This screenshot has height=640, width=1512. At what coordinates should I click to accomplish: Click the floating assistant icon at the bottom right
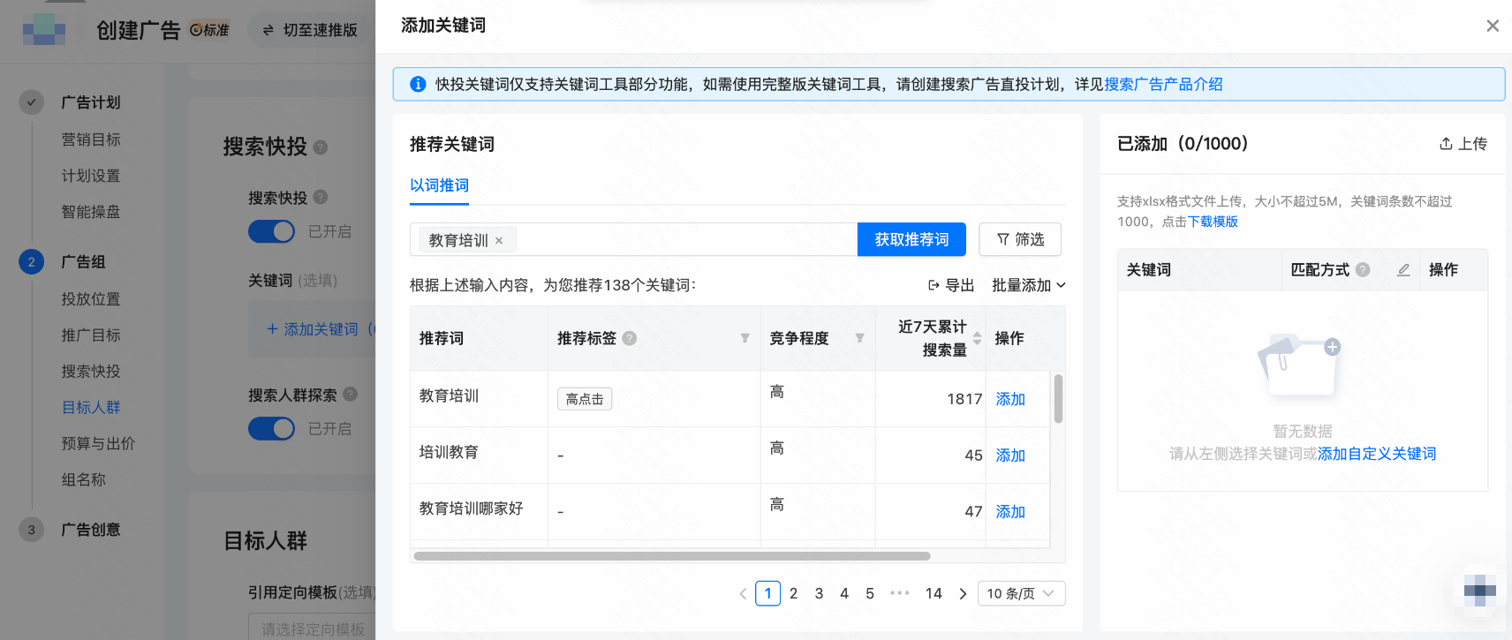(x=1479, y=591)
